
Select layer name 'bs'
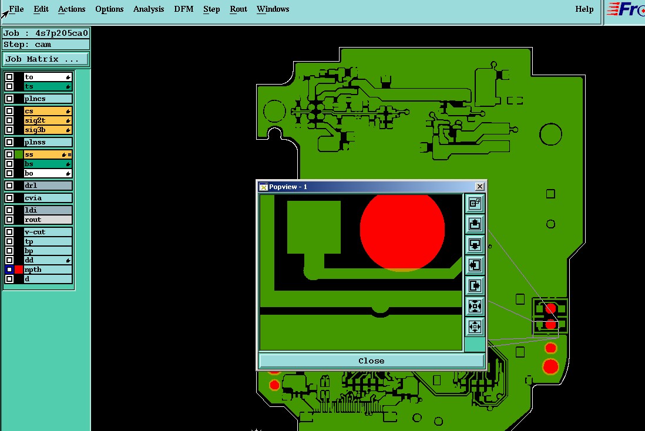[x=48, y=164]
